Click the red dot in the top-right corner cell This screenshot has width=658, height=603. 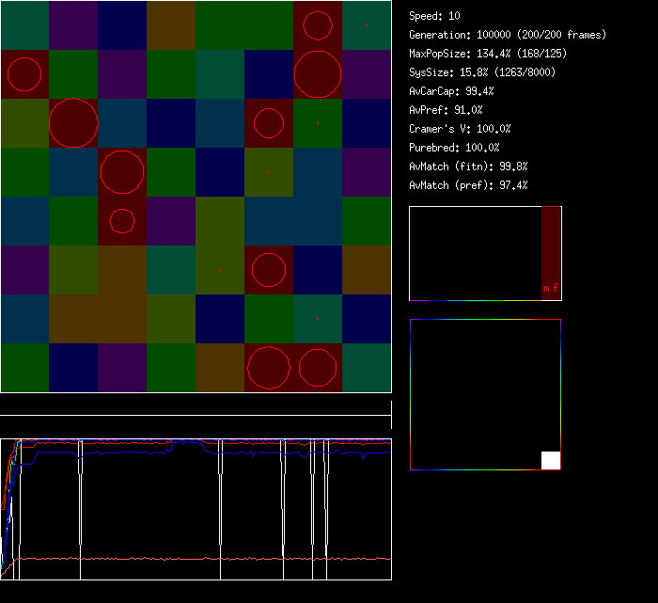[x=367, y=25]
